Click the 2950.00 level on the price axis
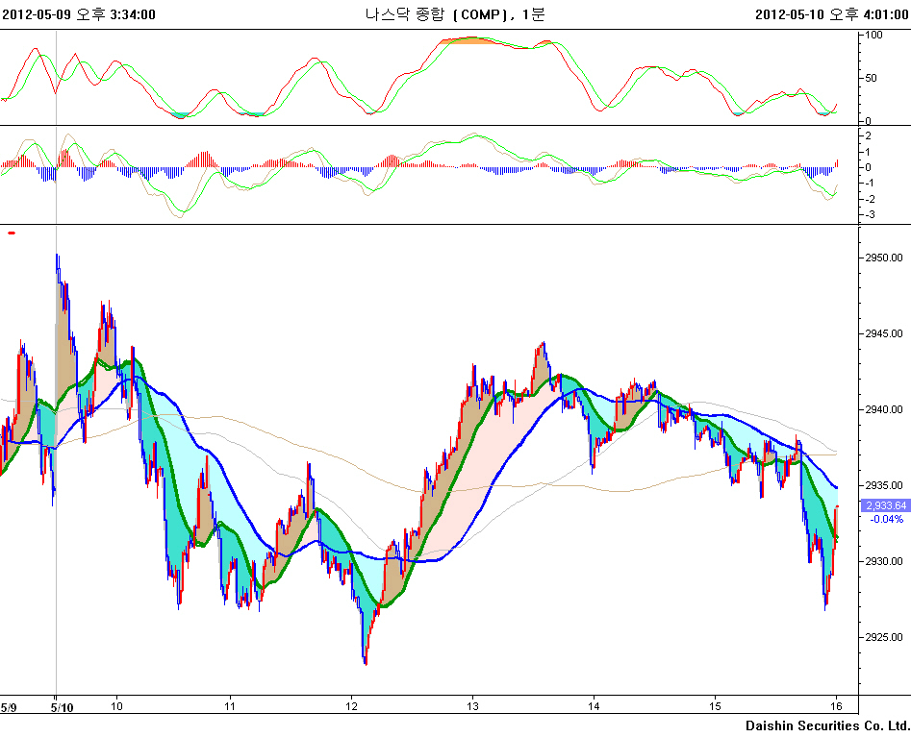This screenshot has height=737, width=911. pyautogui.click(x=884, y=258)
